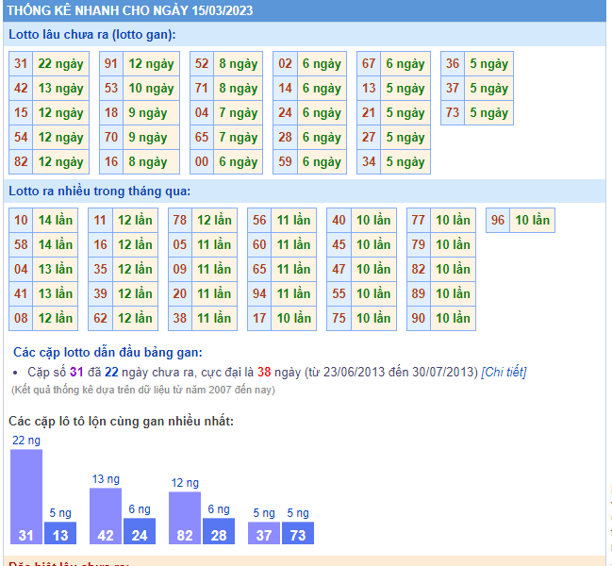Click the chart heading "Các cặp lô tô lộn cùng gan nhiều nhất"
The width and height of the screenshot is (612, 566).
click(121, 421)
